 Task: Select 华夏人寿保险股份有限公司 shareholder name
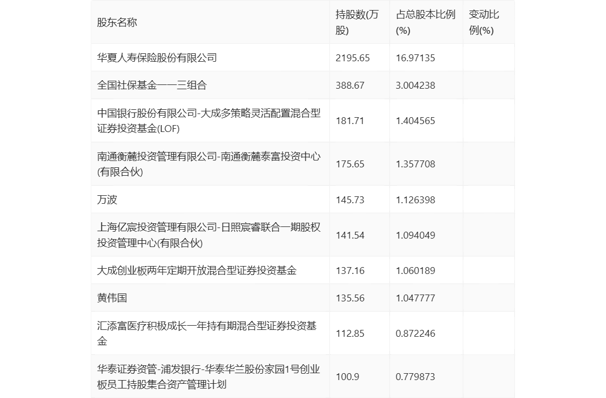157,58
